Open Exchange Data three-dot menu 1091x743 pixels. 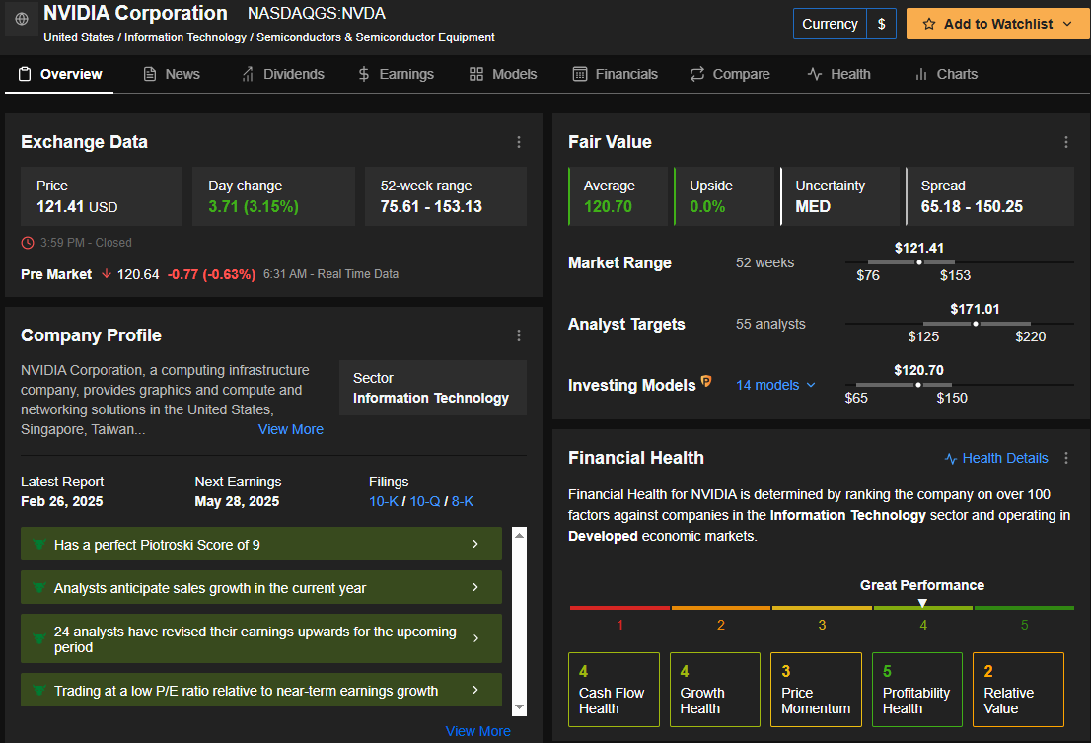pyautogui.click(x=518, y=142)
